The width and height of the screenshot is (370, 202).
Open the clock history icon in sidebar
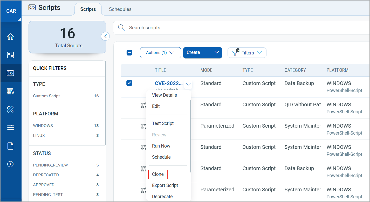(x=10, y=164)
